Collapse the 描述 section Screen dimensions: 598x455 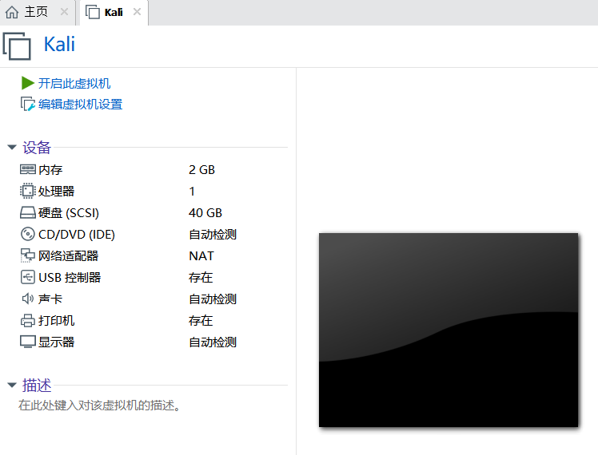[x=12, y=386]
